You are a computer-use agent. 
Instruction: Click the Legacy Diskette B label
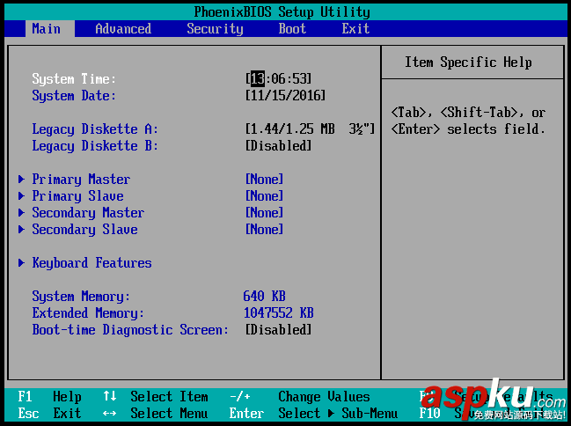click(x=95, y=146)
